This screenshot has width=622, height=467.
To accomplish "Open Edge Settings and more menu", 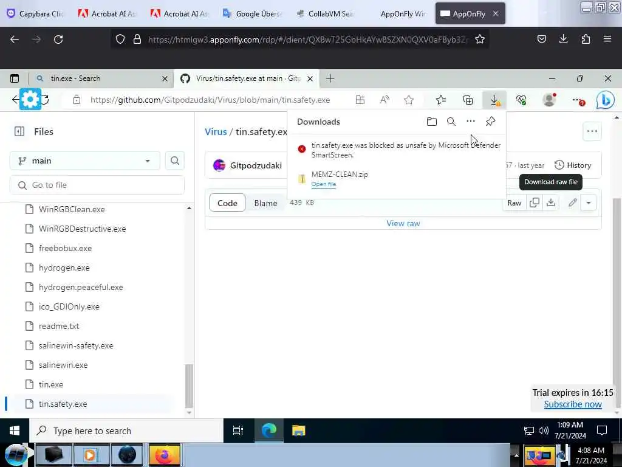I will 578,100.
